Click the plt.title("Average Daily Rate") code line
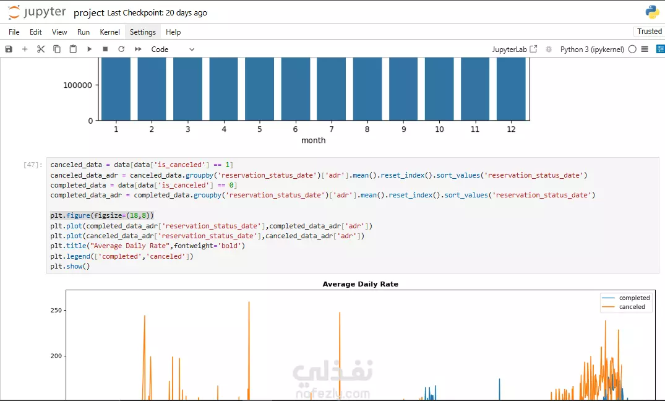This screenshot has width=665, height=401. [x=148, y=246]
